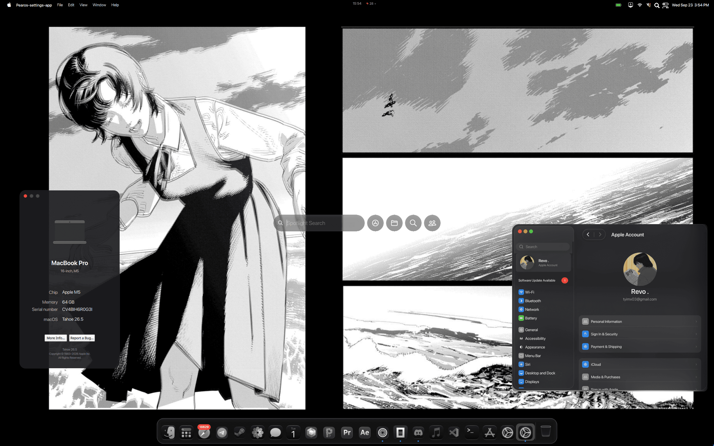Open Calendar from the dock
714x446 pixels.
point(293,432)
